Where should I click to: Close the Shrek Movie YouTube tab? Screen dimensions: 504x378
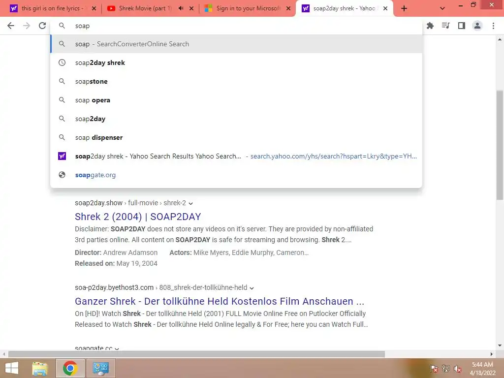tap(191, 8)
